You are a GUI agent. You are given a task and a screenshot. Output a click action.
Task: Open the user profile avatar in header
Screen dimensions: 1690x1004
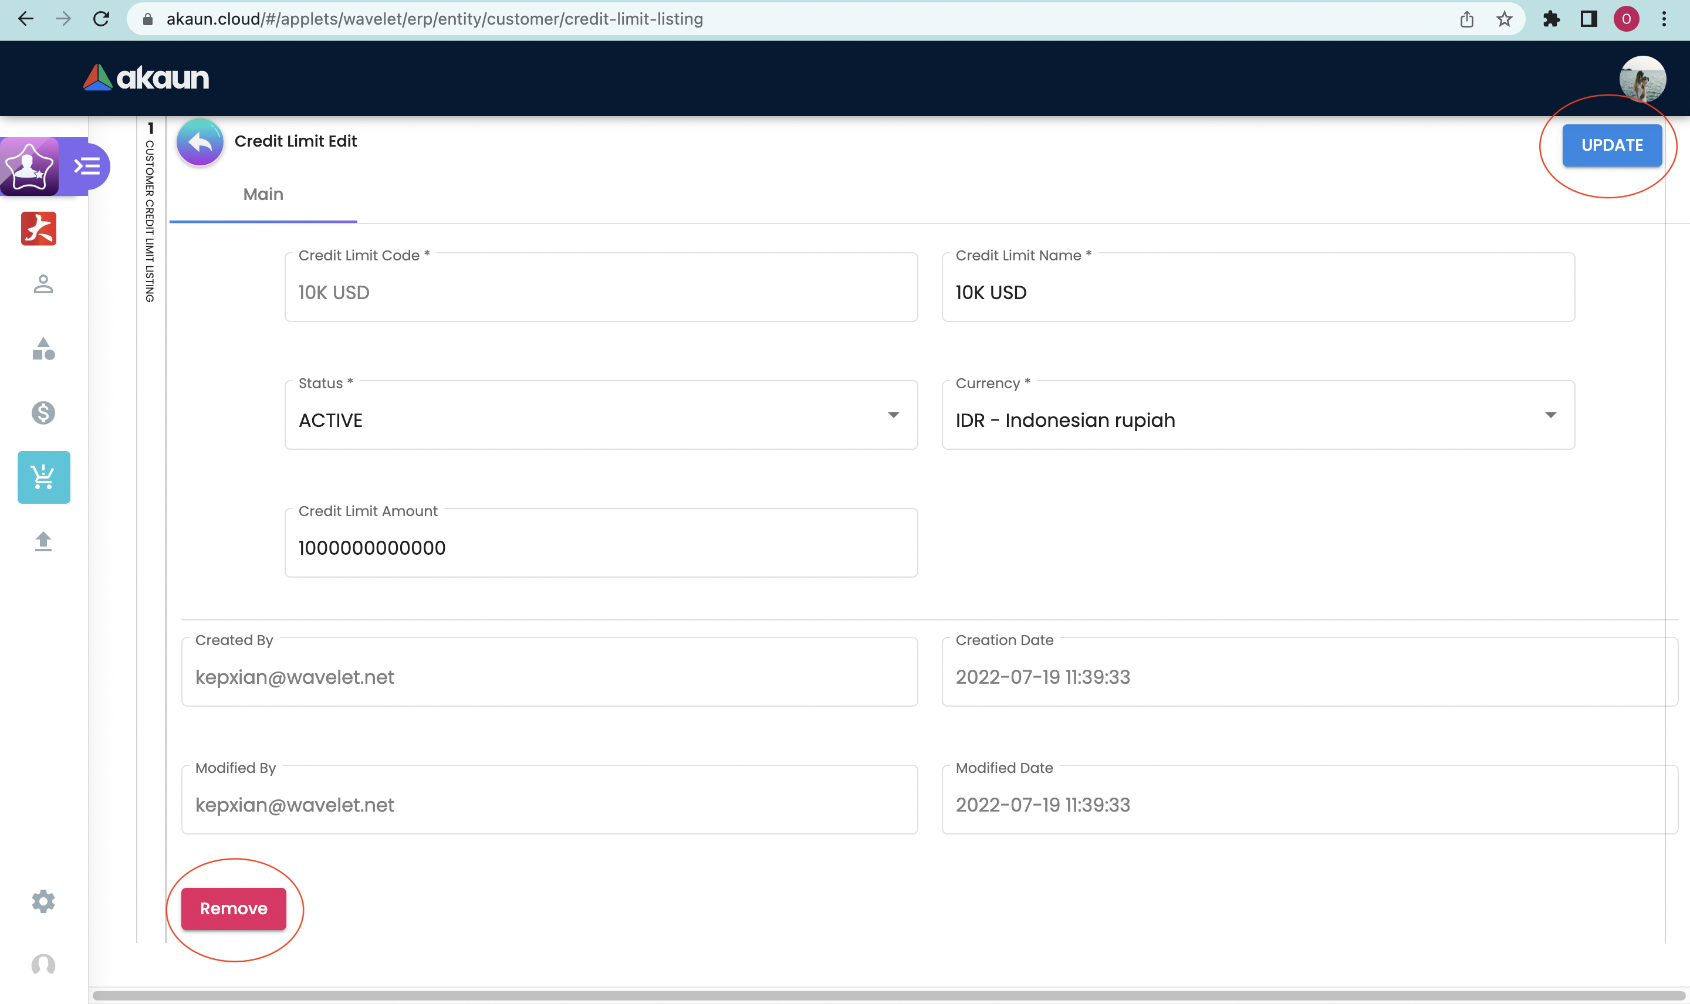click(x=1642, y=79)
